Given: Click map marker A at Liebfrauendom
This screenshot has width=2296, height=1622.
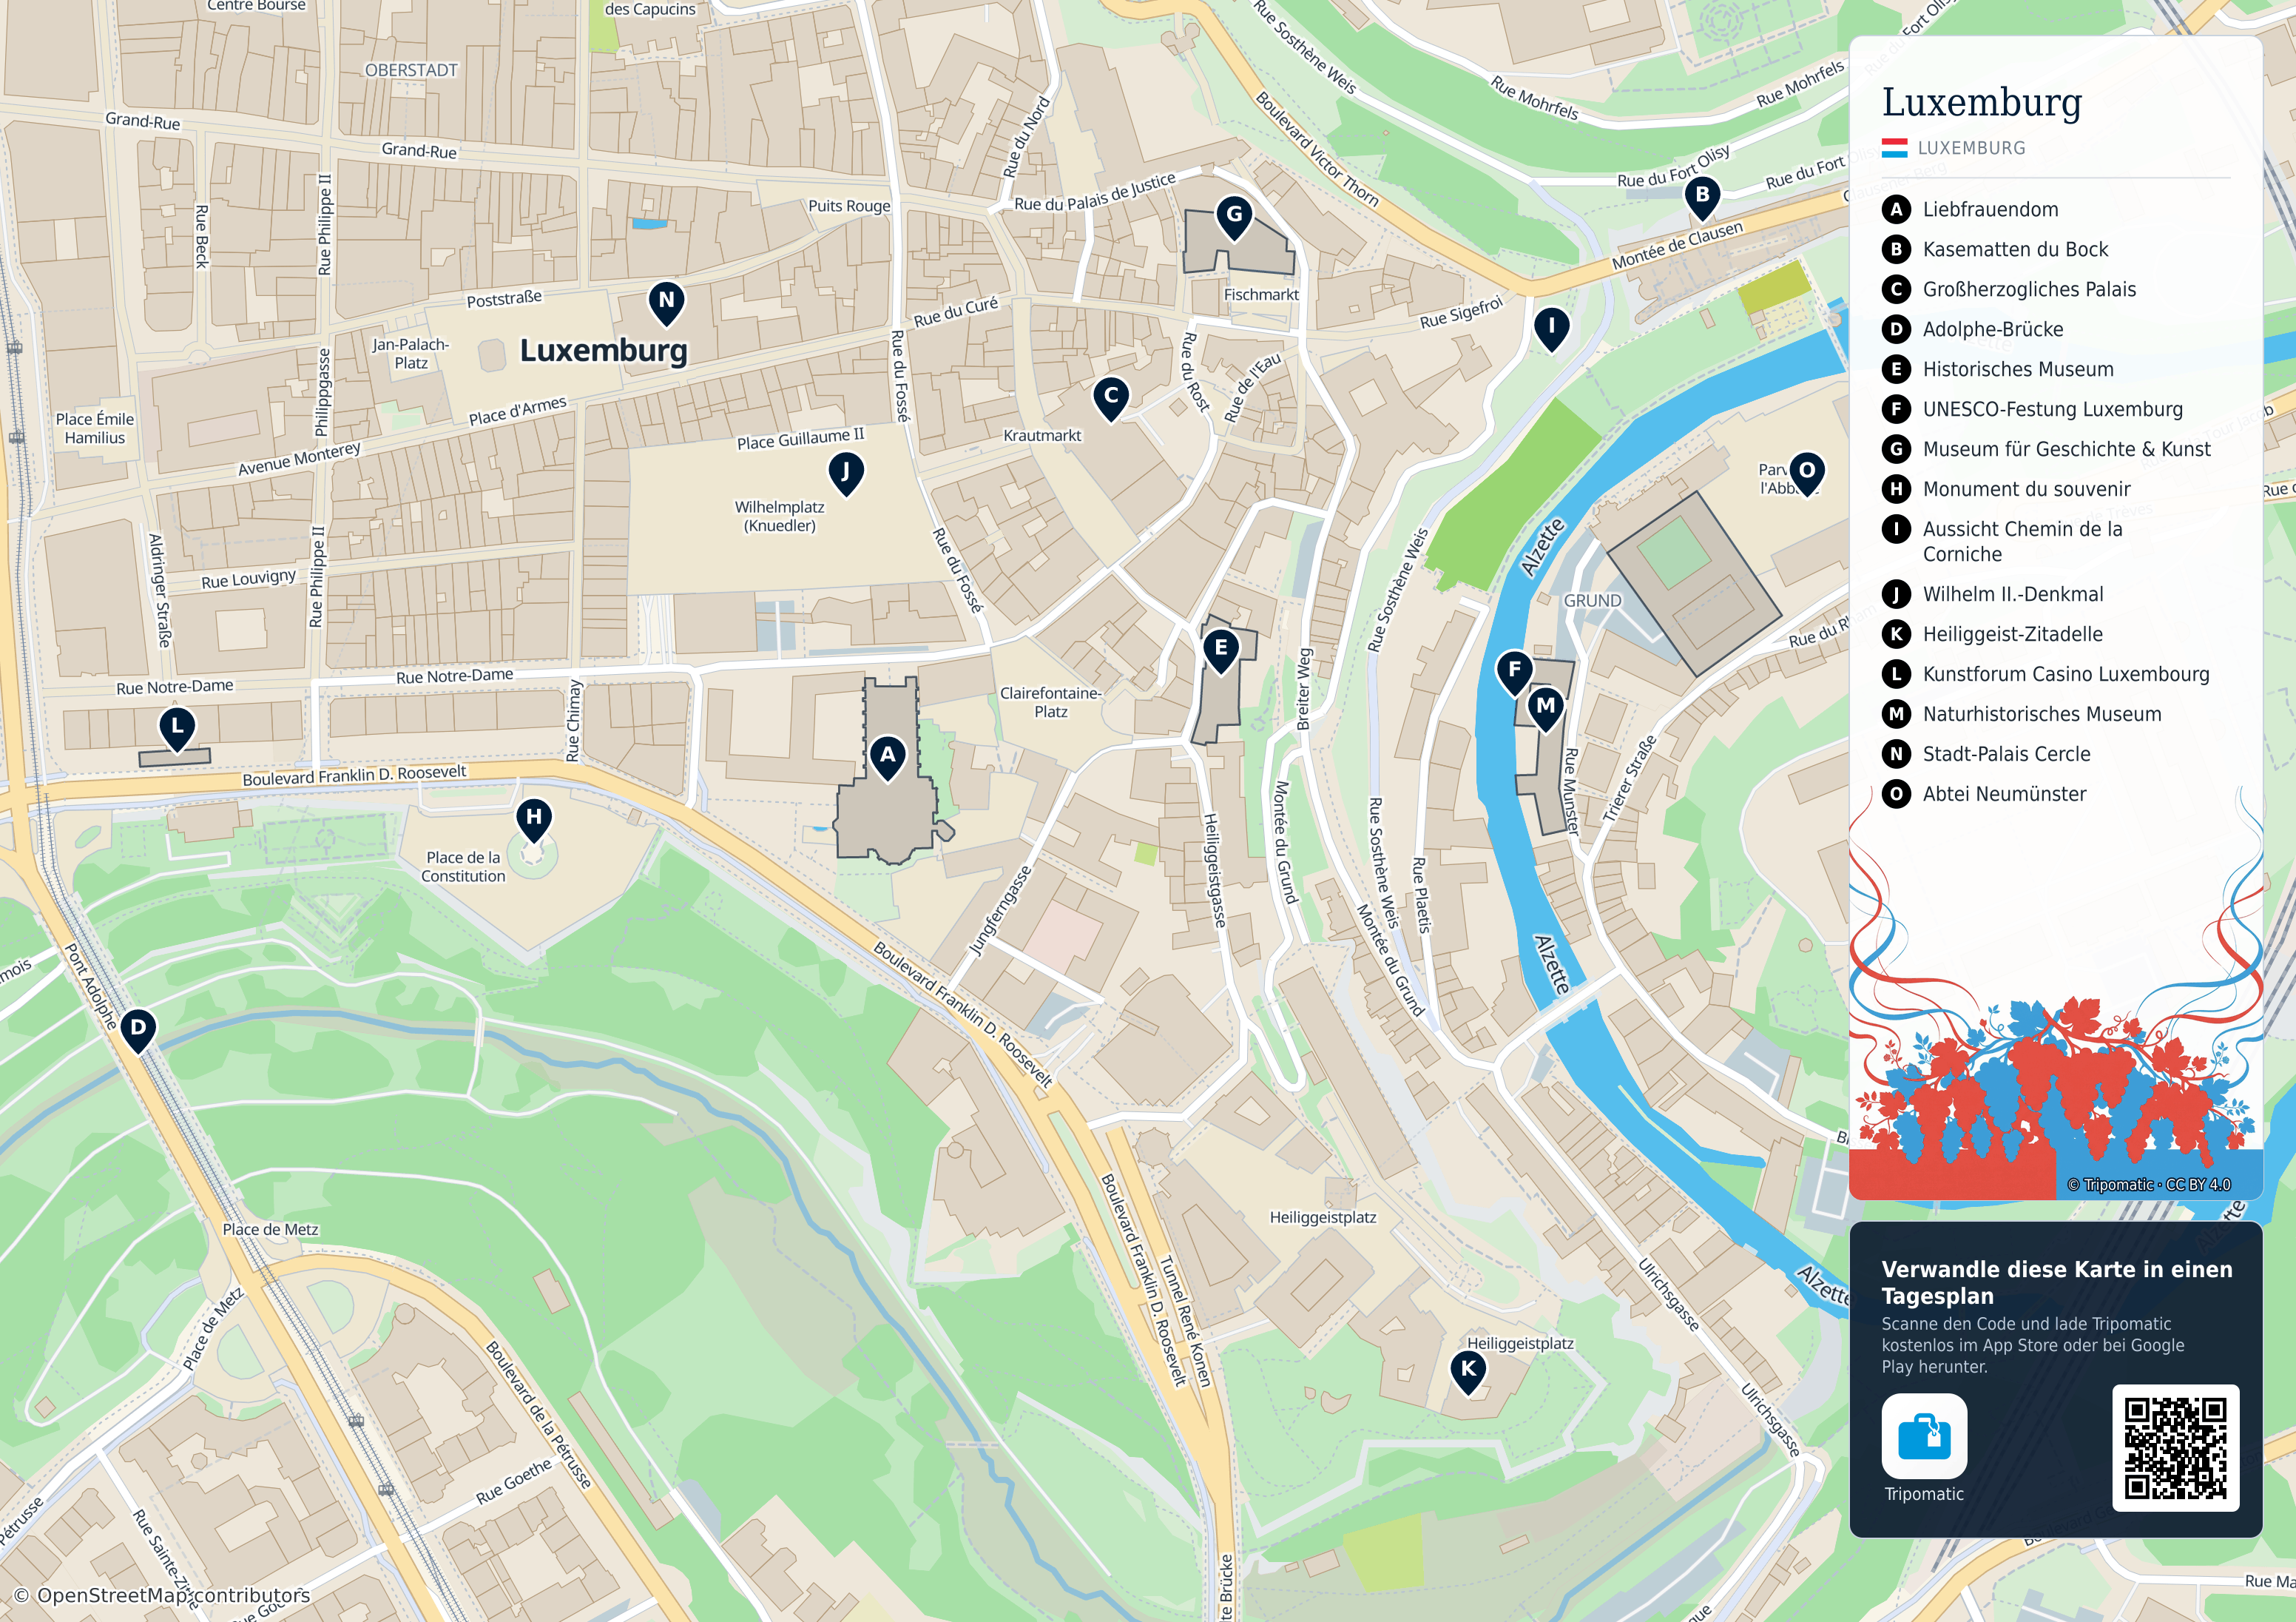Looking at the screenshot, I should point(887,758).
